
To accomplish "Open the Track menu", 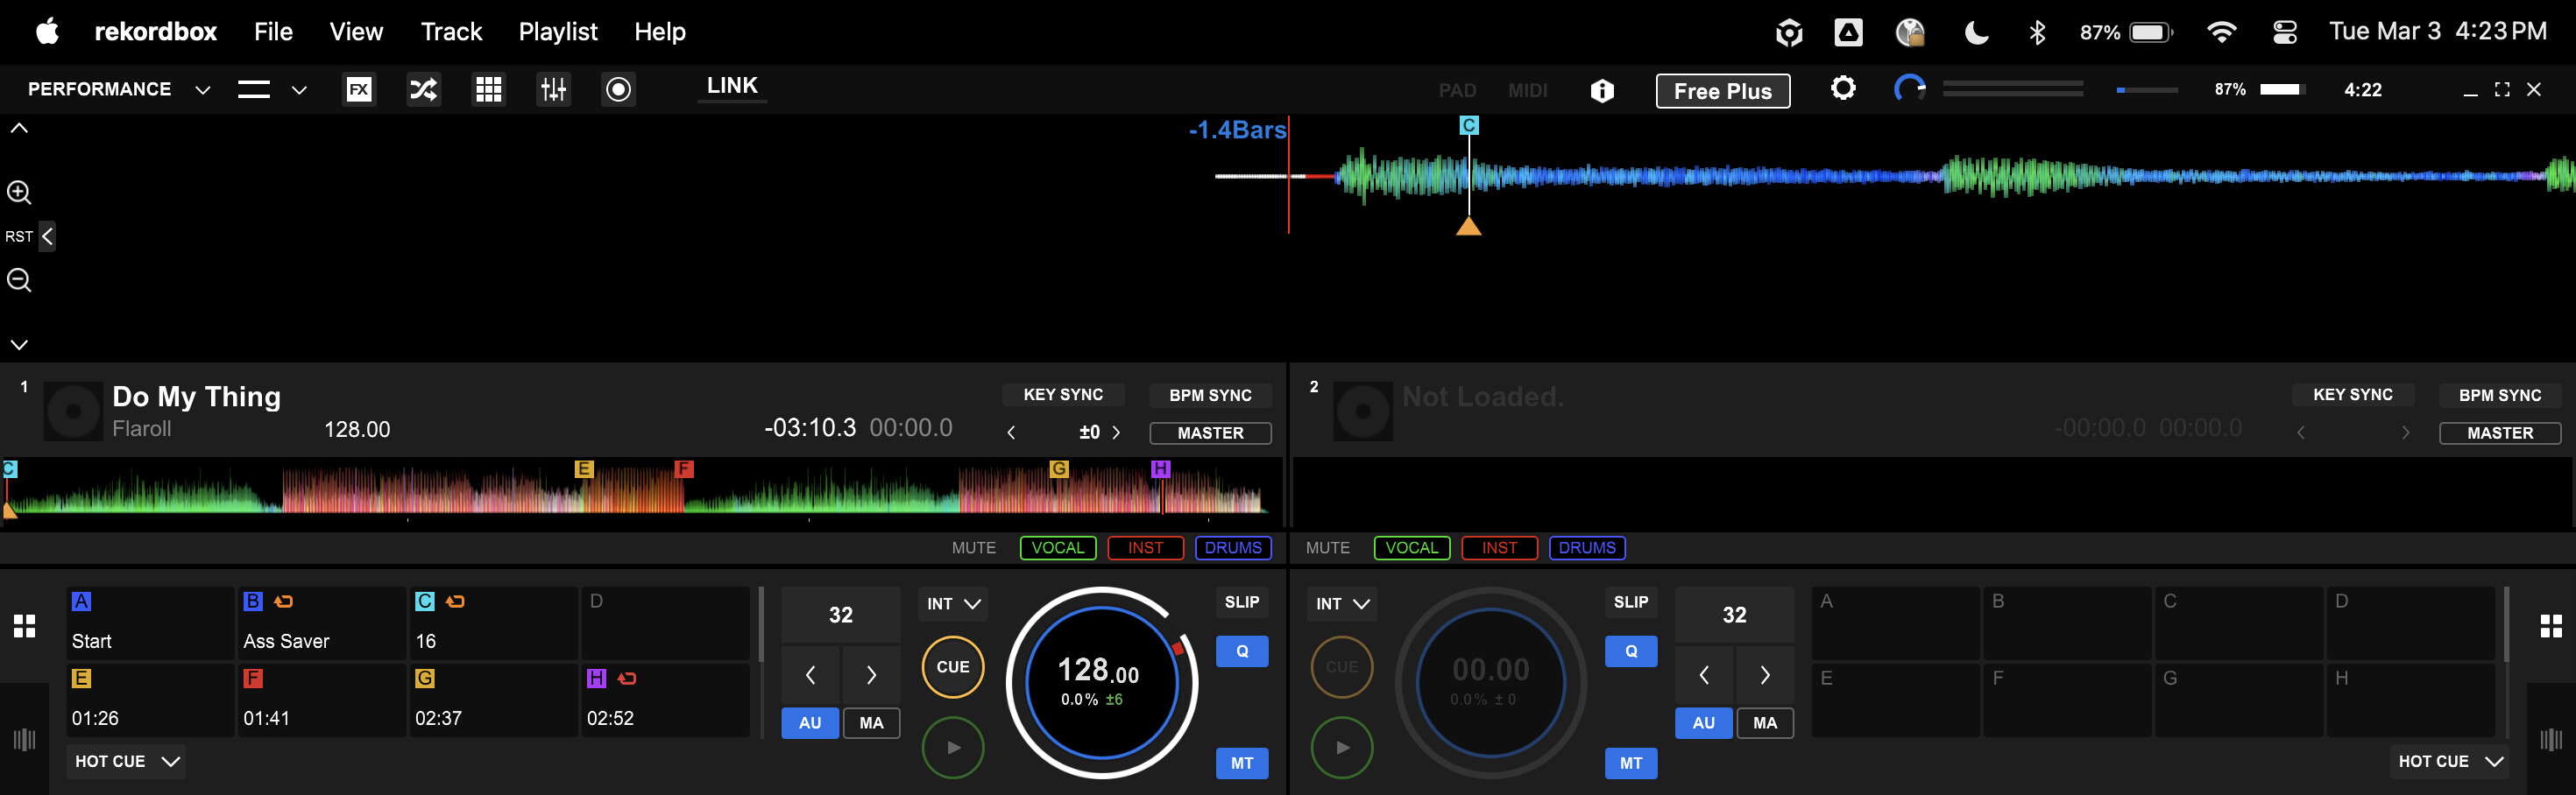I will [451, 32].
